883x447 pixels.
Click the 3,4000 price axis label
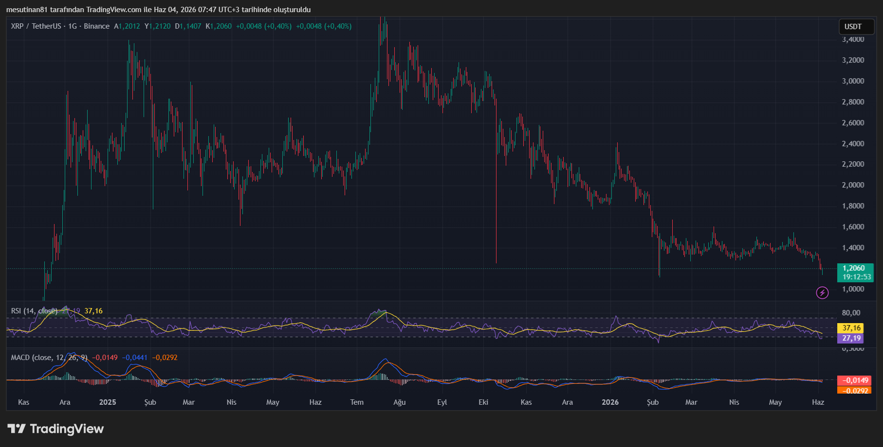click(853, 39)
